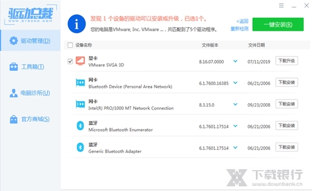Image resolution: width=312 pixels, height=191 pixels.
Task: Select Microsoft Bluetooth Enumerator text
Action: [121, 130]
